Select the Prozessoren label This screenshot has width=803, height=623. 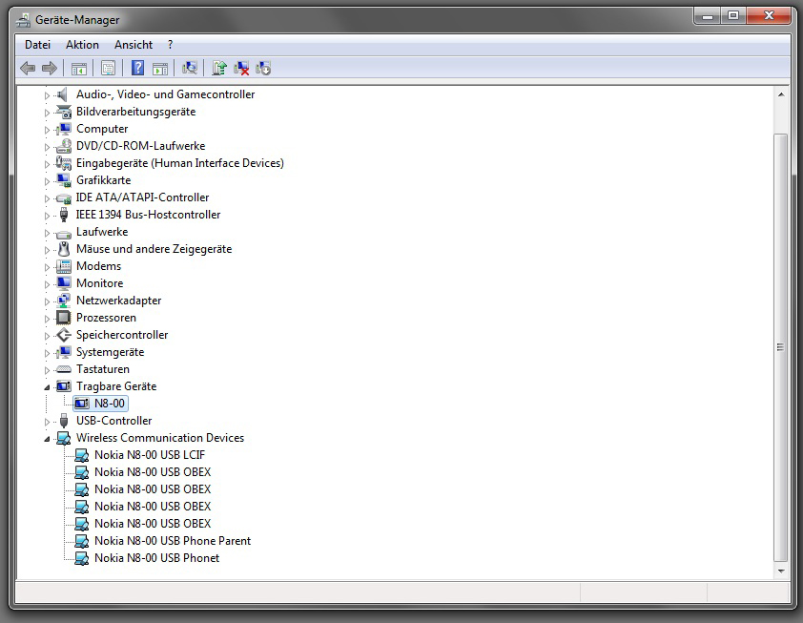(x=106, y=318)
